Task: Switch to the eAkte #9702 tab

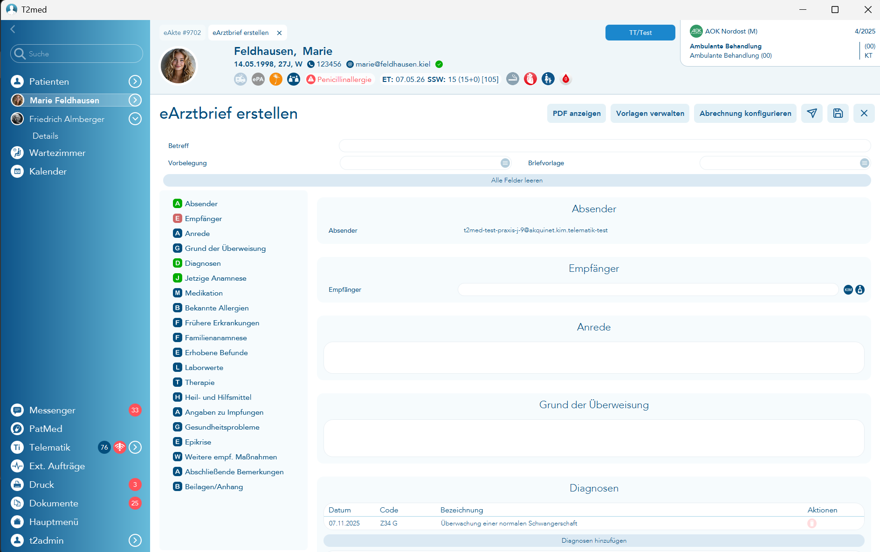Action: tap(182, 33)
